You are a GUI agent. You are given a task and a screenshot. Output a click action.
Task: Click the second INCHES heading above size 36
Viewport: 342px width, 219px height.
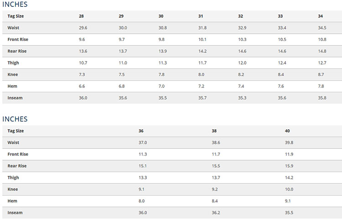pos(15,119)
